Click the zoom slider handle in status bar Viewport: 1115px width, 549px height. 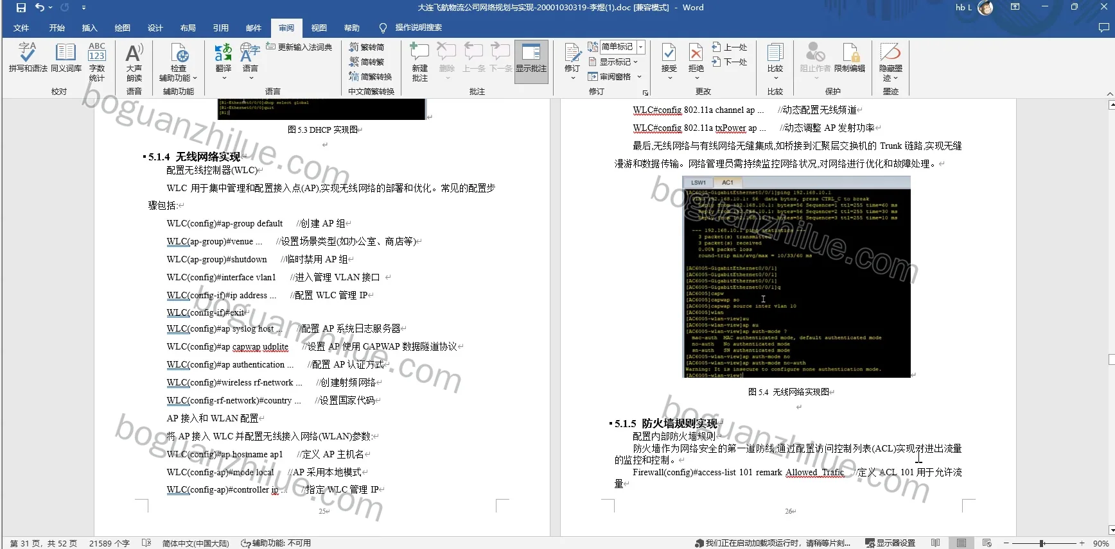[1041, 543]
